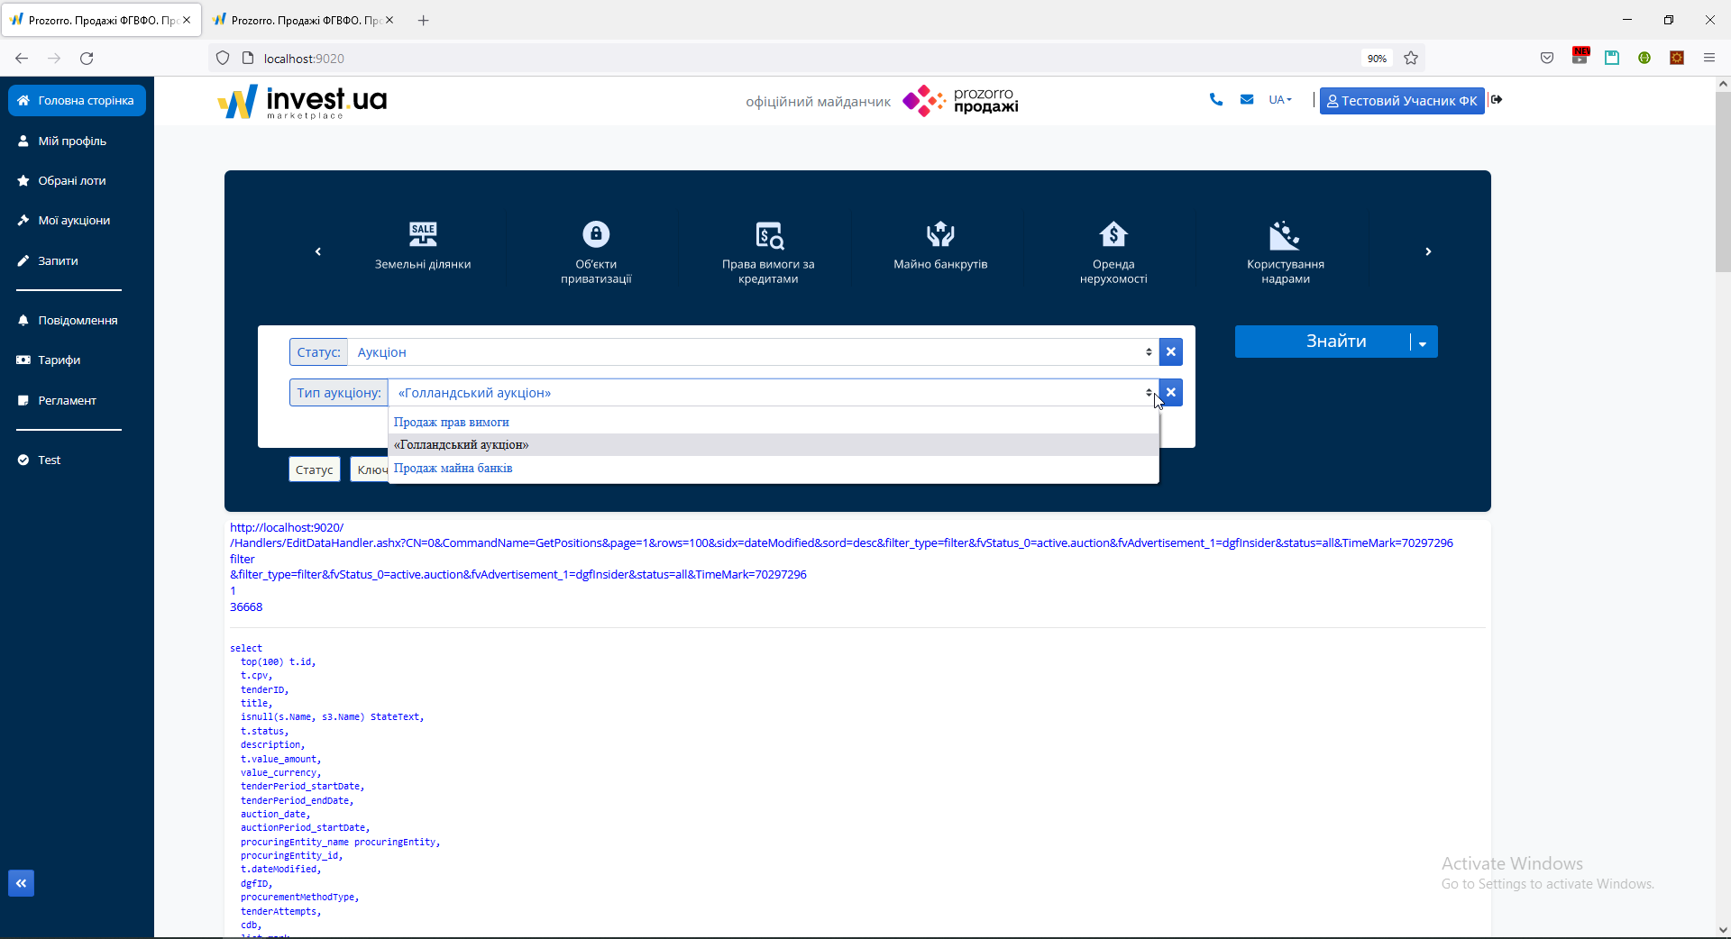Screen dimensions: 1731x939
Task: Remove the Статус filter with X
Action: (x=1171, y=352)
